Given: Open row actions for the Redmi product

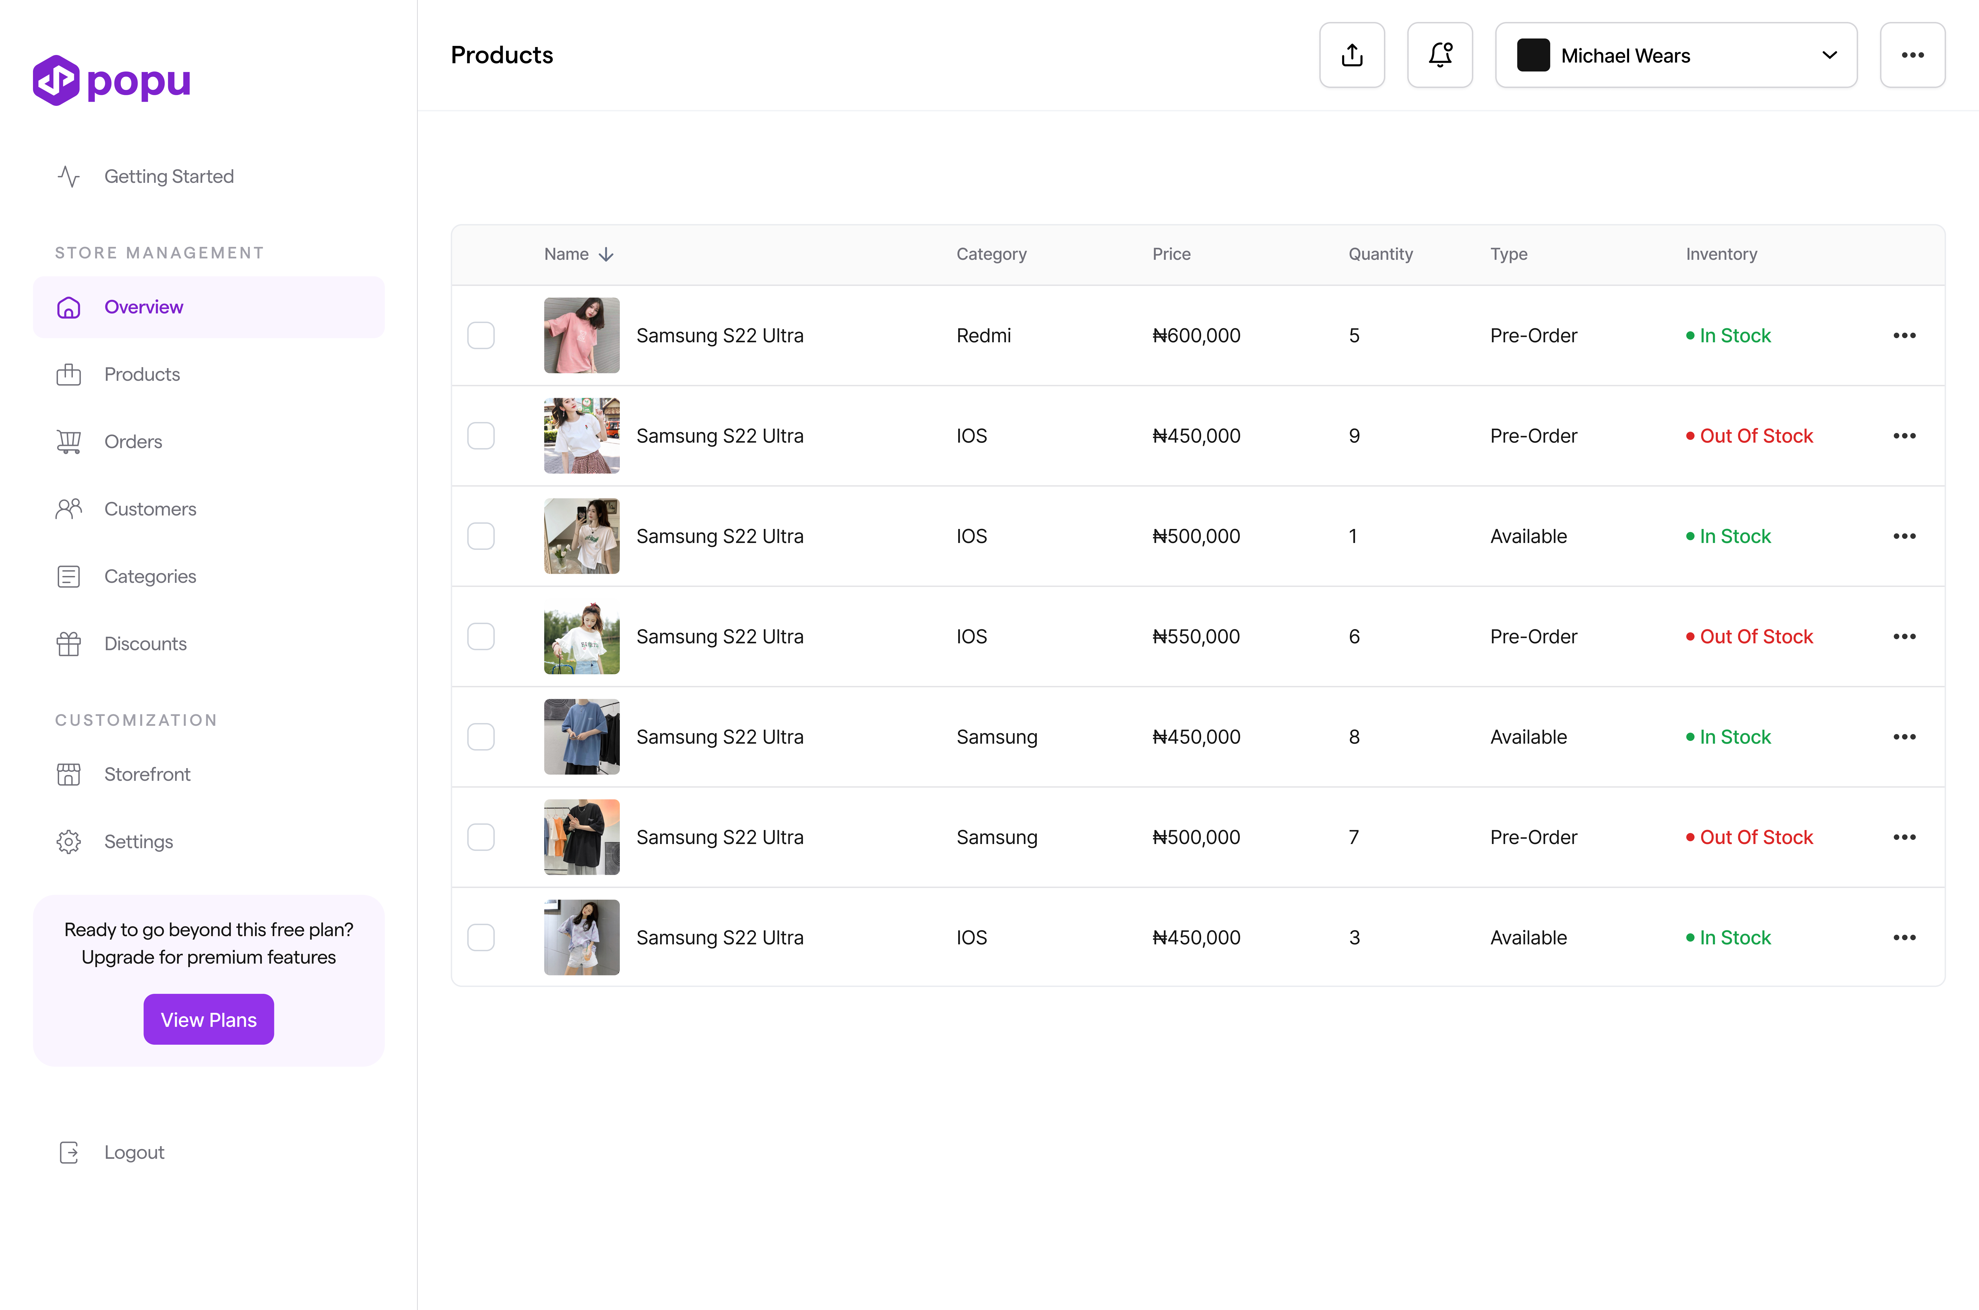Looking at the screenshot, I should [x=1904, y=336].
